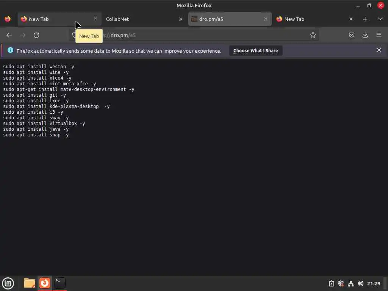Screen dimensions: 388x291
Task: Dismiss the data sharing notification bar
Action: point(379,50)
